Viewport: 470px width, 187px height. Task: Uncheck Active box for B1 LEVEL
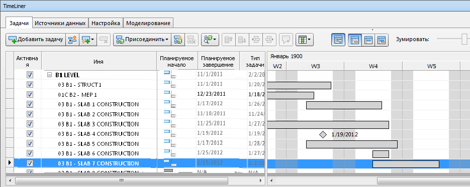click(x=30, y=75)
